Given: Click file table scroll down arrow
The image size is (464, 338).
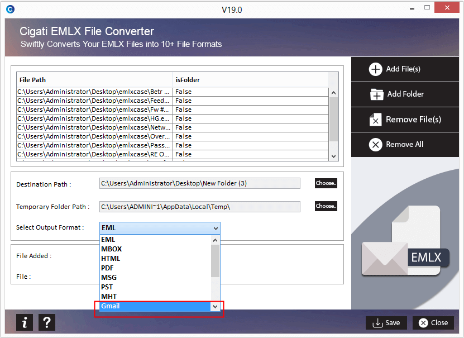Looking at the screenshot, I should tap(333, 156).
